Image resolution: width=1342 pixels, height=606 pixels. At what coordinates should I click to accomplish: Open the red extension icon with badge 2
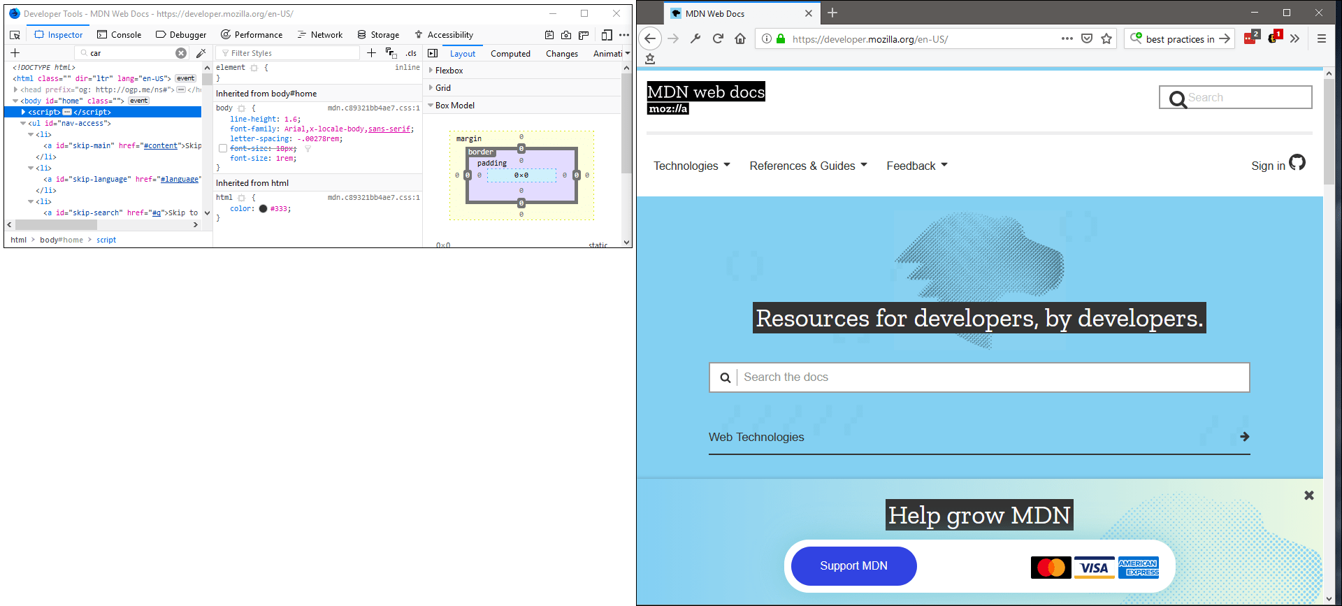1252,38
